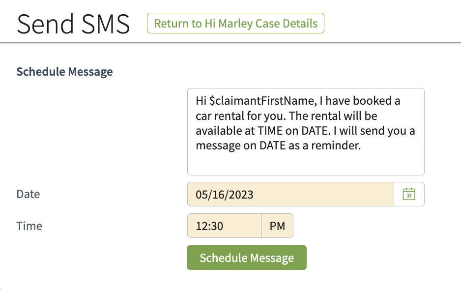Navigate back using Return to Case Details
The height and width of the screenshot is (289, 461).
tap(235, 23)
